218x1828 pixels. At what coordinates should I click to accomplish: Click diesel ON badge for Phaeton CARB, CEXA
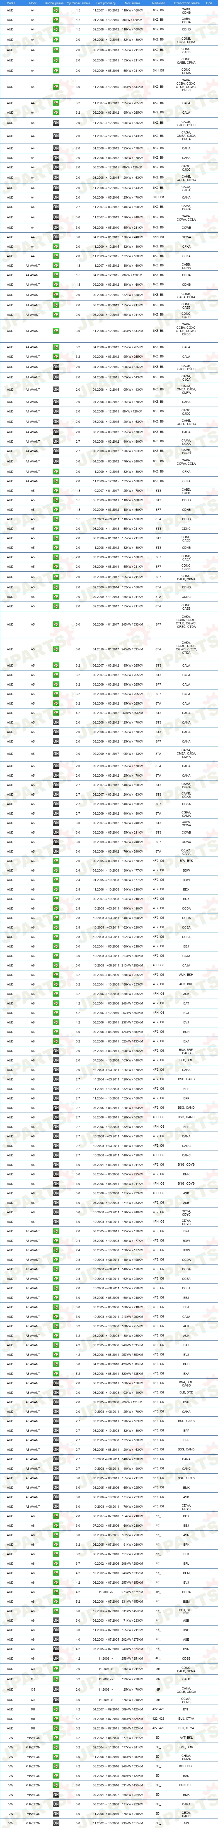56,1814
